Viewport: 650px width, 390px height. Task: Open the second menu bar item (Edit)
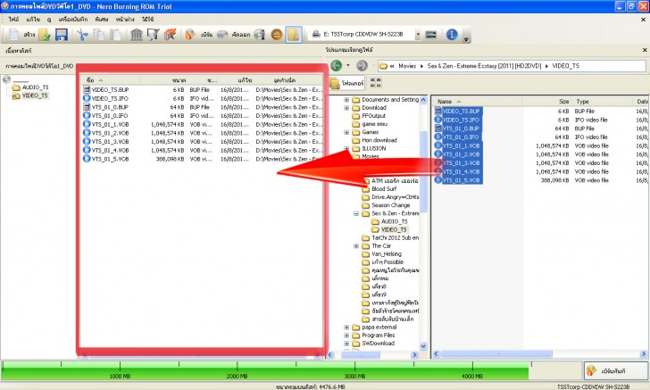(x=33, y=19)
